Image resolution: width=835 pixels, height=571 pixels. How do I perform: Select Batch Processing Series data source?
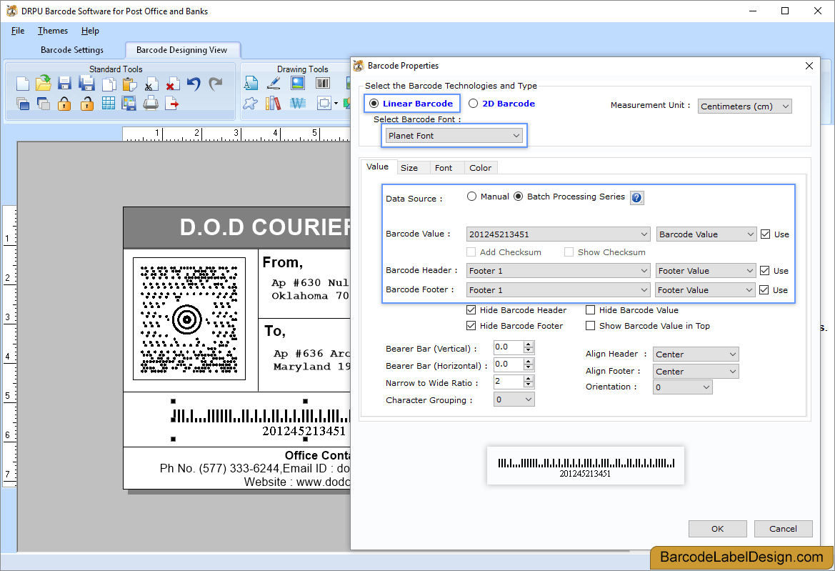569,197
